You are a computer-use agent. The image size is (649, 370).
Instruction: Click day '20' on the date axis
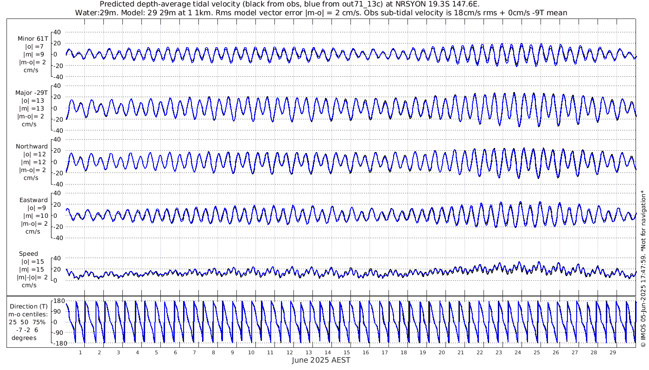coord(441,352)
